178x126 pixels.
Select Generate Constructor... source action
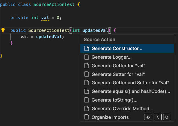click(x=127, y=49)
